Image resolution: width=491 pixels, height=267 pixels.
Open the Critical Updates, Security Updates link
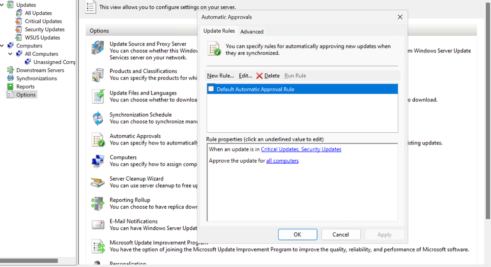point(301,149)
